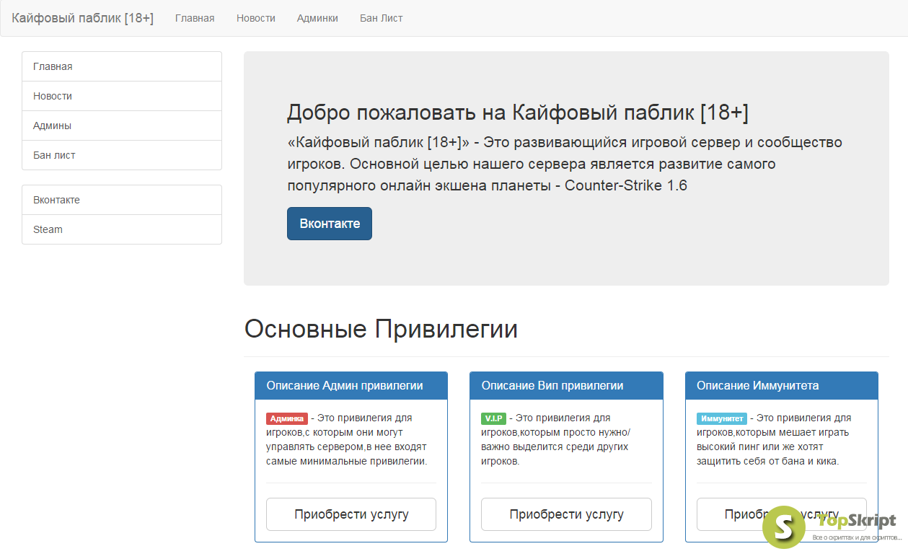Open the "Steam" sidebar link

point(122,229)
